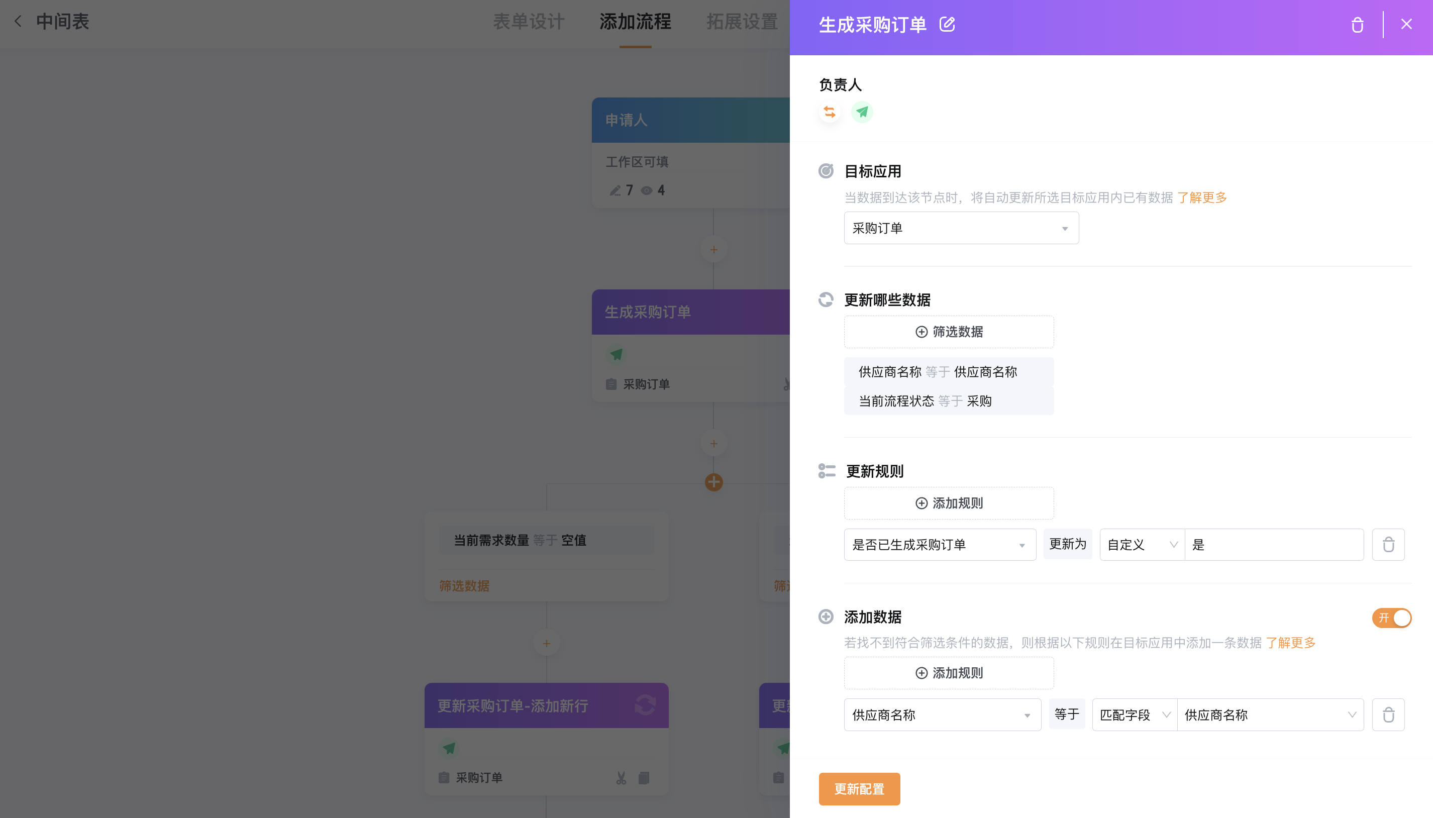The image size is (1433, 818).
Task: Click green plane icon in 更新采购订单-添加新行 node
Action: [449, 748]
